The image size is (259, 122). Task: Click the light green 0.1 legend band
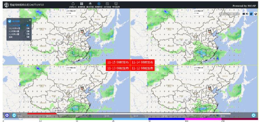[x=57, y=119]
